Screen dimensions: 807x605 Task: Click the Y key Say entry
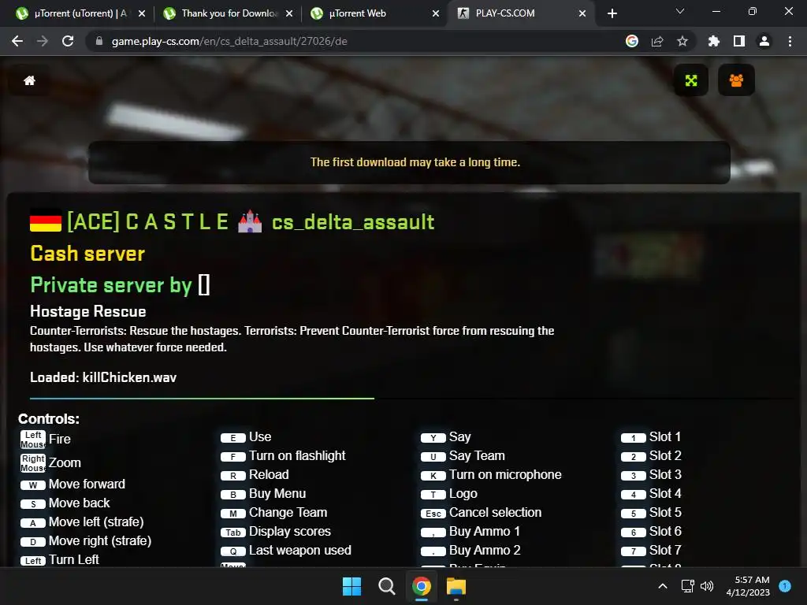point(446,437)
